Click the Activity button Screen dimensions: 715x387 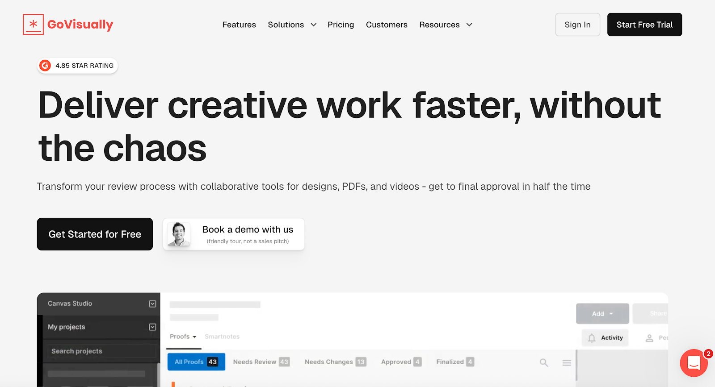pos(605,338)
